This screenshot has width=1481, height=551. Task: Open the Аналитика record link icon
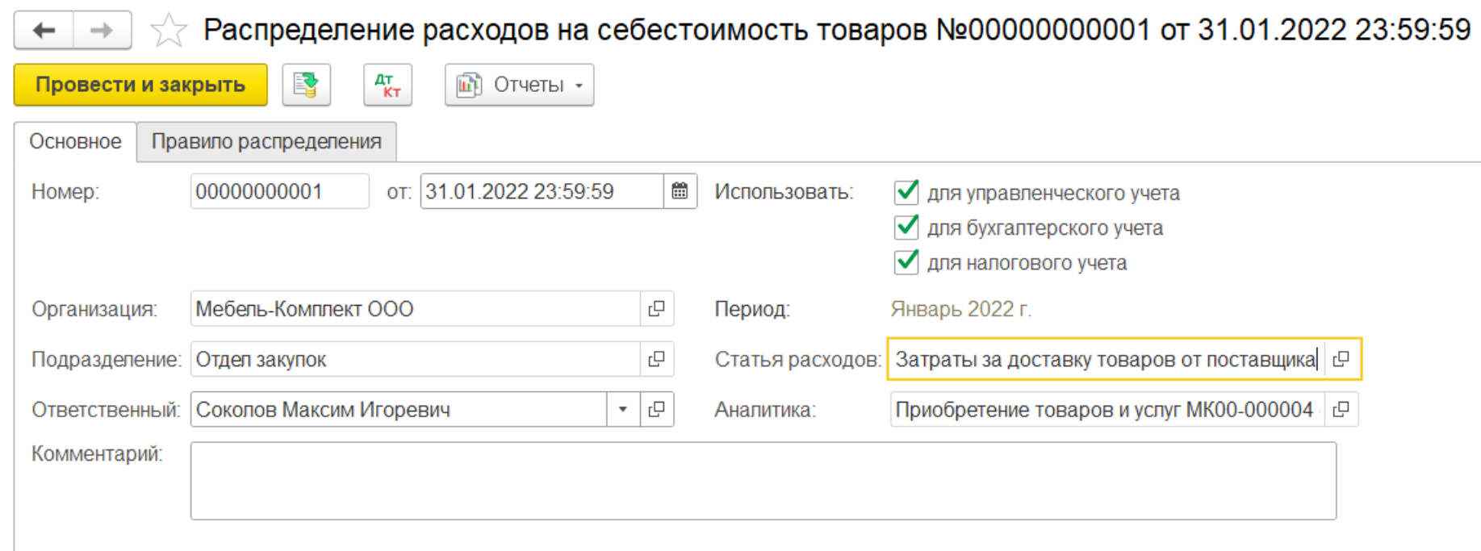pyautogui.click(x=1341, y=410)
